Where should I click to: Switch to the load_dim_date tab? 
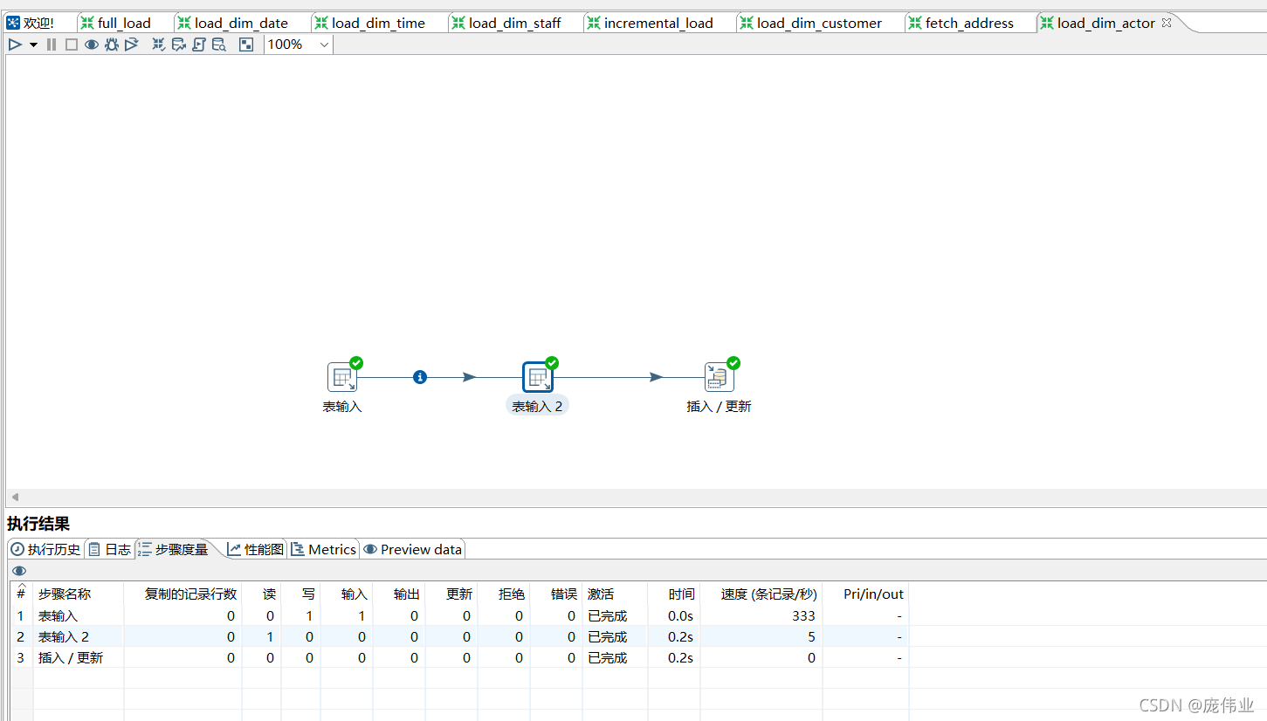click(241, 24)
